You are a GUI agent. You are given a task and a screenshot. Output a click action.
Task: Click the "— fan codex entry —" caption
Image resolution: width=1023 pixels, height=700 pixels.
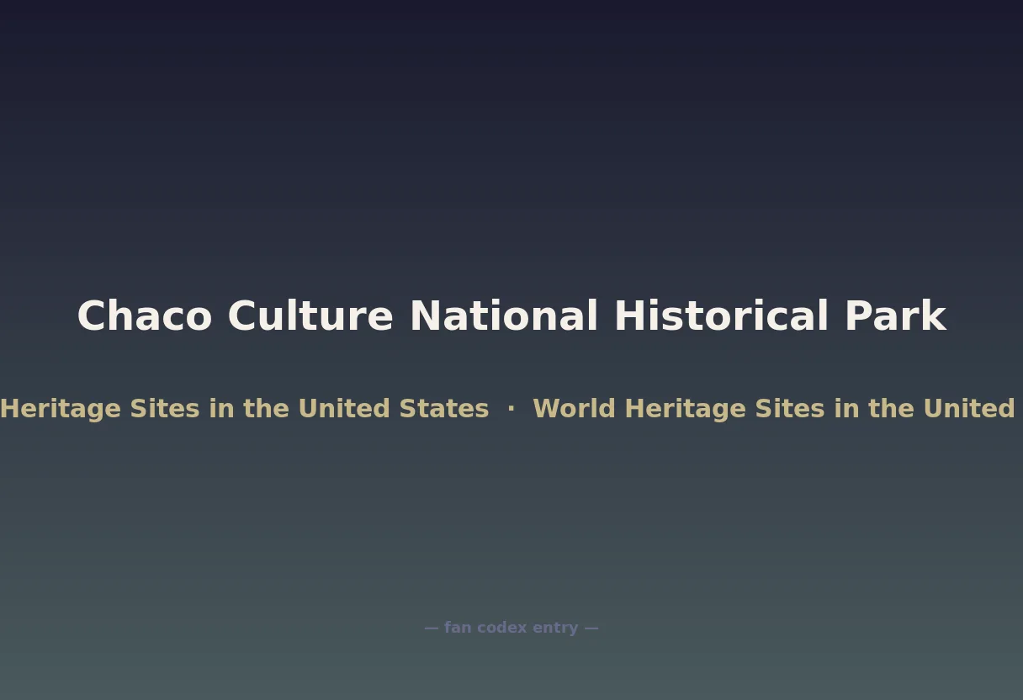pos(511,628)
